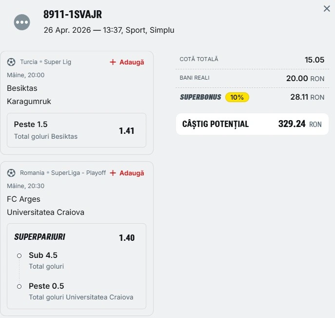This screenshot has height=318, width=335.
Task: Close the bet slip details panel
Action: [x=327, y=8]
